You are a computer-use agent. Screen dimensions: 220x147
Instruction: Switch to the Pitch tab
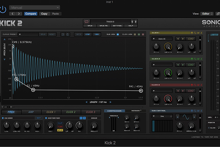[x=11, y=112]
